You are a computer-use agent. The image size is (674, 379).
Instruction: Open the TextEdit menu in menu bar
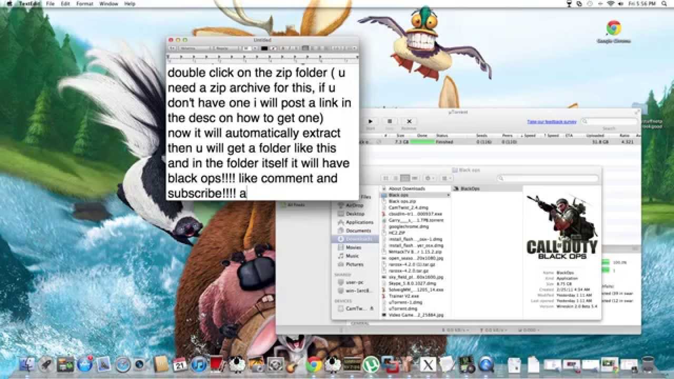click(28, 4)
